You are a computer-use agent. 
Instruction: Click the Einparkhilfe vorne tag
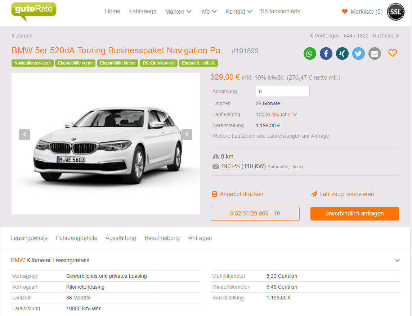pyautogui.click(x=75, y=63)
